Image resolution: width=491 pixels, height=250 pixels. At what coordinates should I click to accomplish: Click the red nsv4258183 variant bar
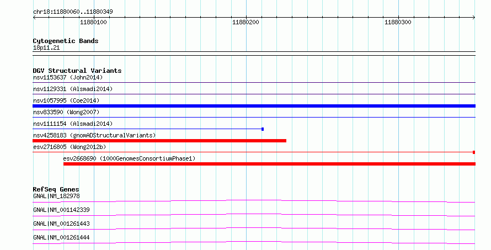click(159, 141)
